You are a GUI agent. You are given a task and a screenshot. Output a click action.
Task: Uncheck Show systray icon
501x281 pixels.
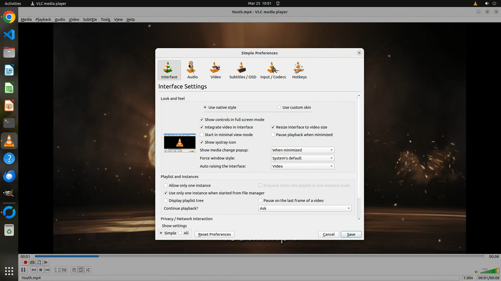click(x=202, y=142)
